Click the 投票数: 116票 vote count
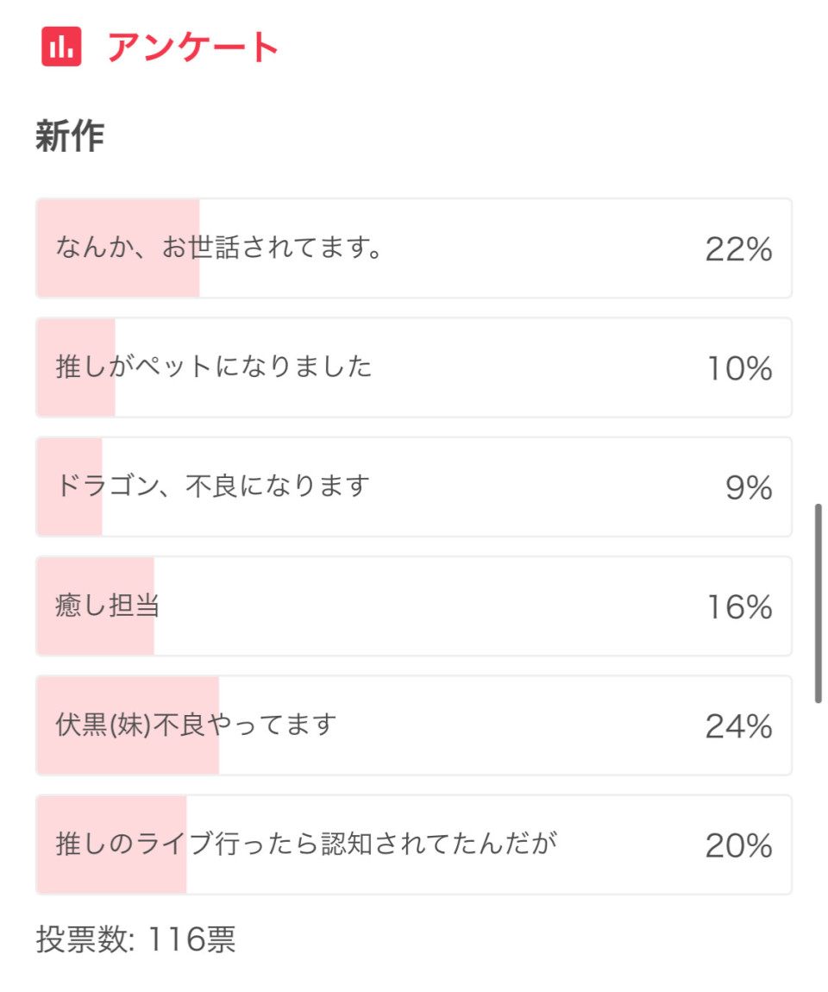This screenshot has height=992, width=828. click(x=135, y=939)
